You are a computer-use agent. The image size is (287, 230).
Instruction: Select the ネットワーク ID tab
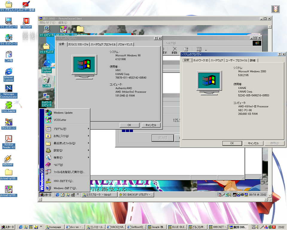pos(200,60)
